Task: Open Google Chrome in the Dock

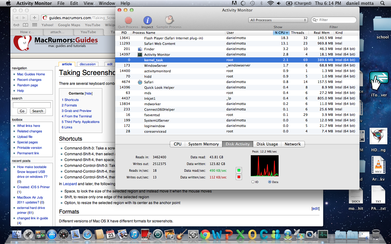Action: 205,235
